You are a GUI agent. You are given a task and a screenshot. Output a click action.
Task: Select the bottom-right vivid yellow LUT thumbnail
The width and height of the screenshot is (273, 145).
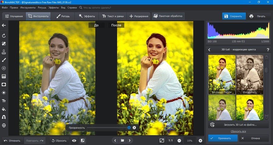(250, 108)
